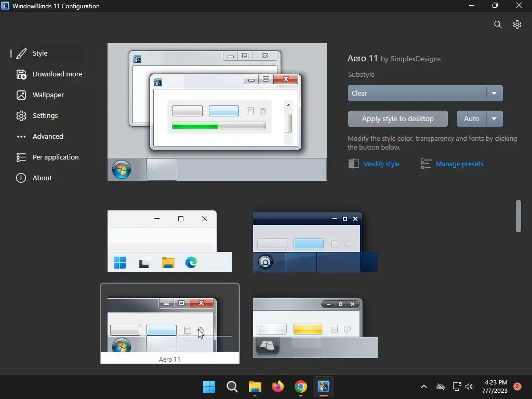
Task: Open the Style page label
Action: point(40,54)
